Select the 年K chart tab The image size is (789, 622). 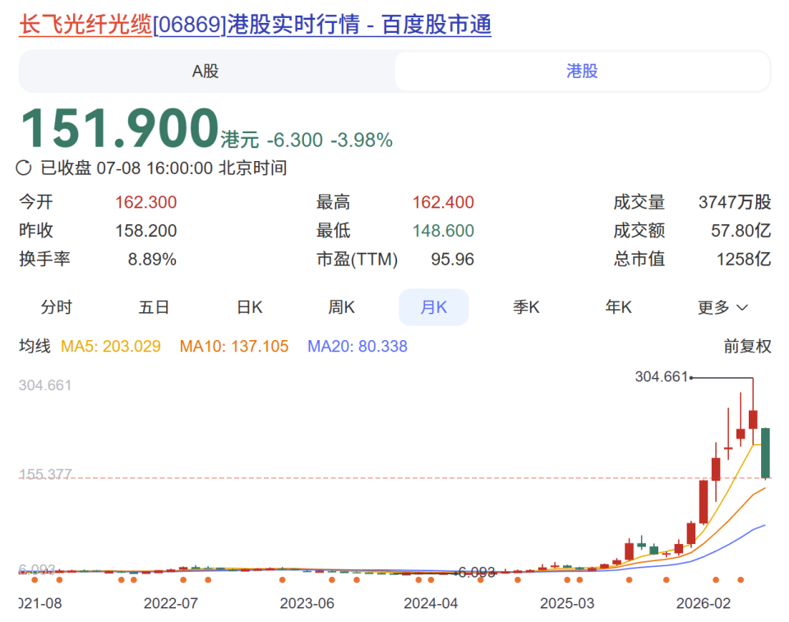(x=618, y=307)
